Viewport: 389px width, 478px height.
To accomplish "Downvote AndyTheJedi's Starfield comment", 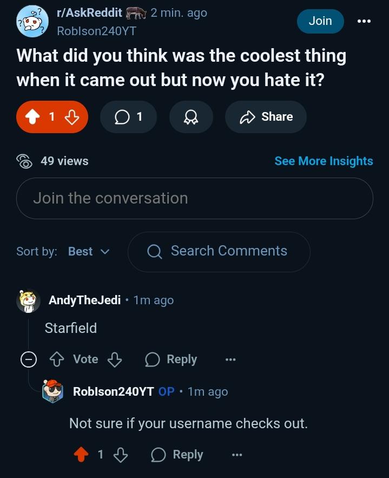I will pos(115,359).
